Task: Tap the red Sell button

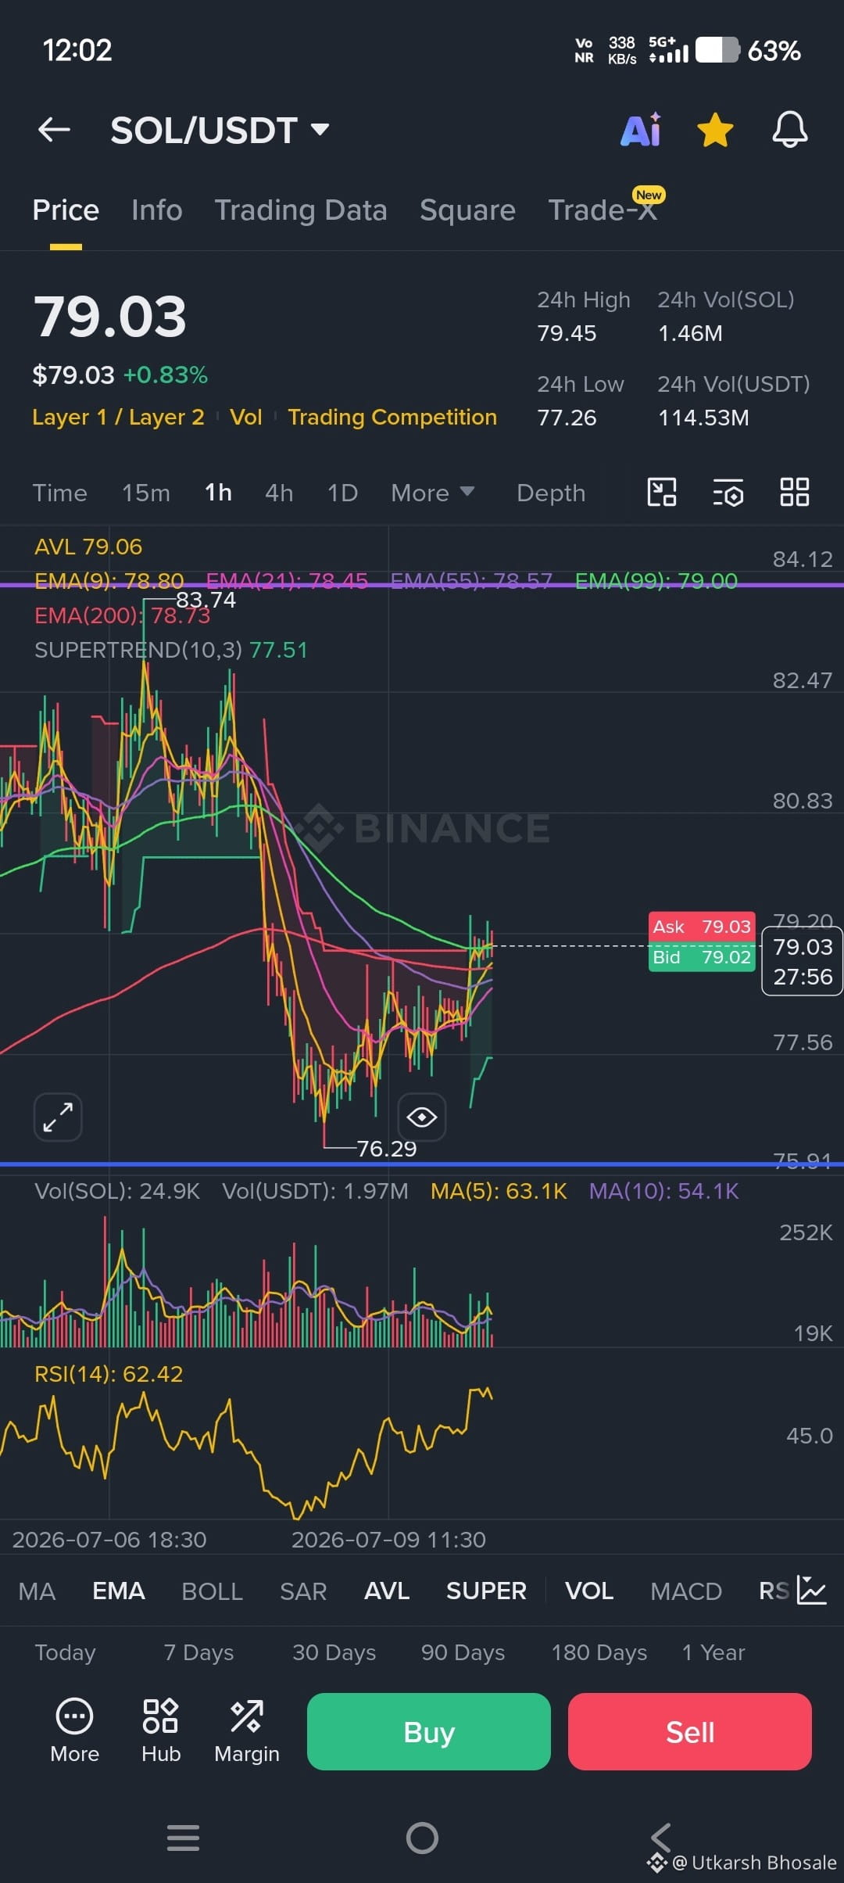Action: coord(690,1731)
